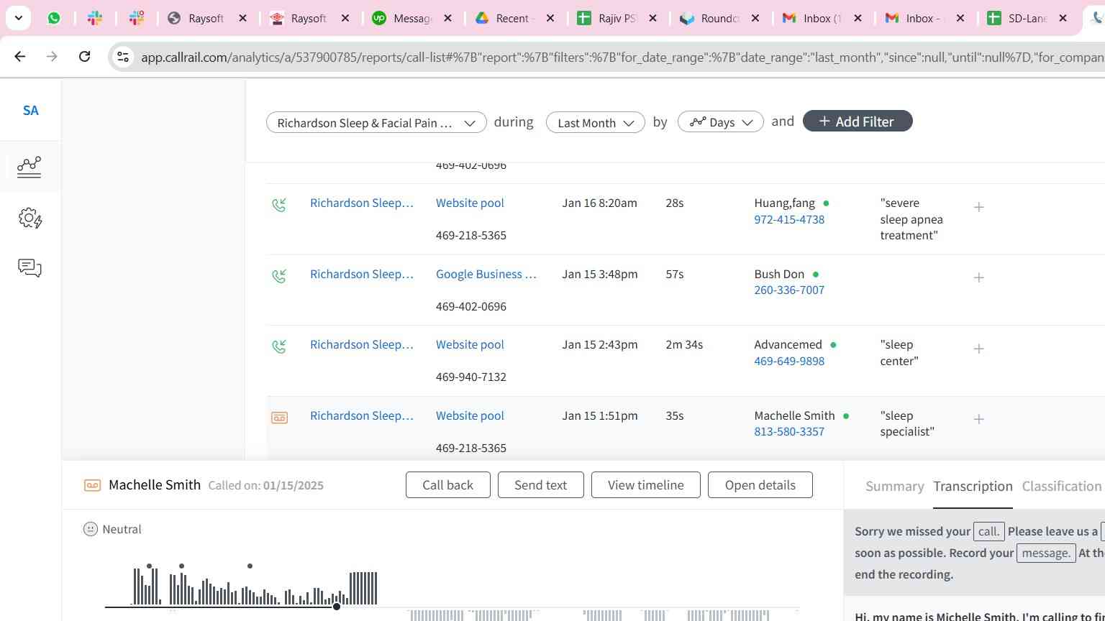Switch to the WhatsApp browser tab
1105x621 pixels.
click(54, 18)
